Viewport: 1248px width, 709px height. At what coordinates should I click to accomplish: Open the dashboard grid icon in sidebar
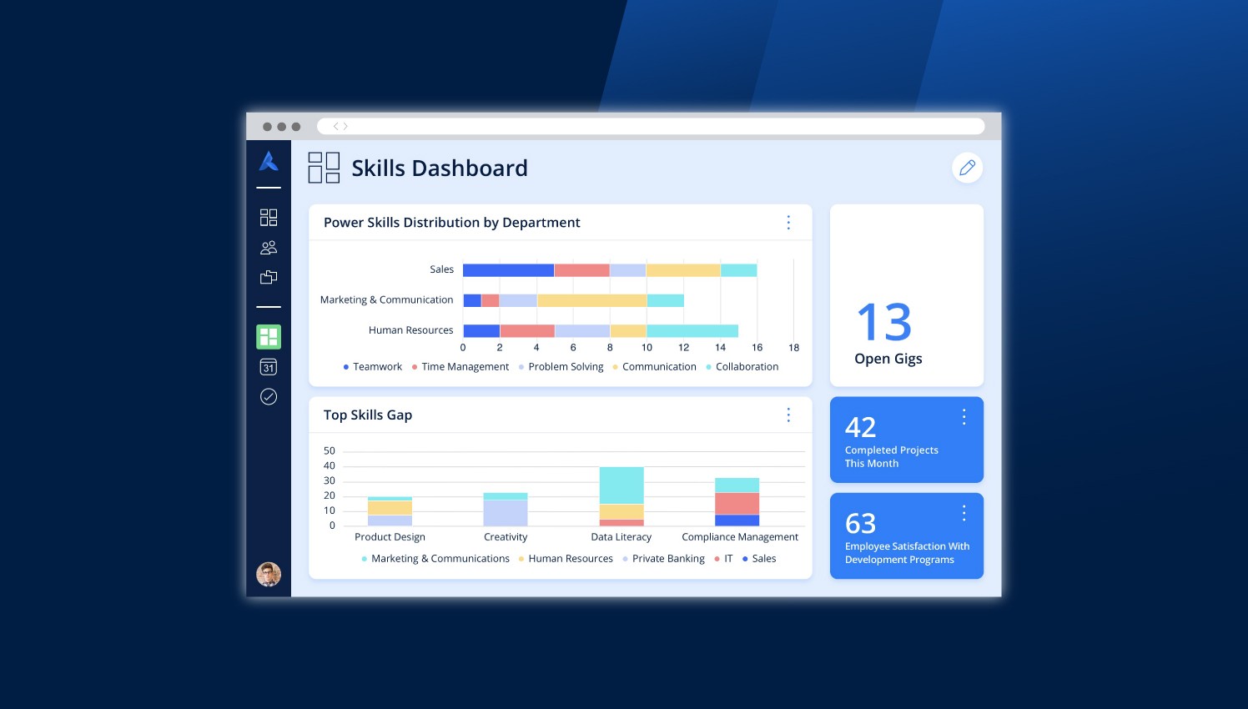tap(269, 218)
